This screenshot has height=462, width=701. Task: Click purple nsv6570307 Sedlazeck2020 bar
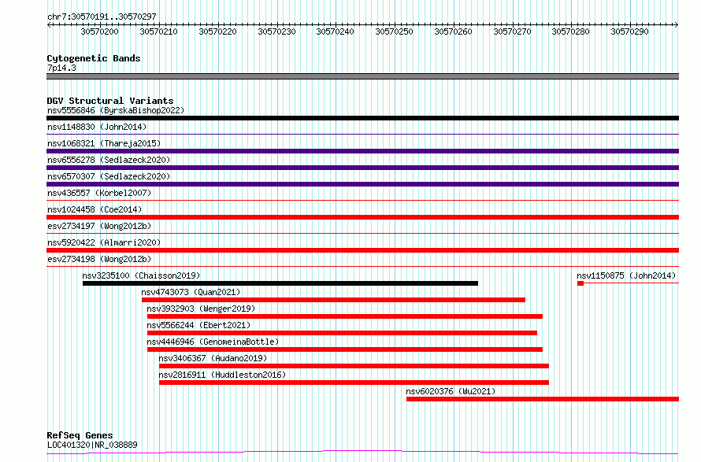[362, 184]
